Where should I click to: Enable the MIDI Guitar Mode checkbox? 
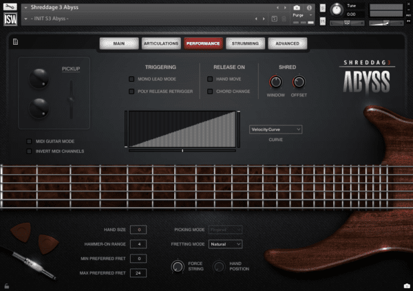(x=29, y=142)
